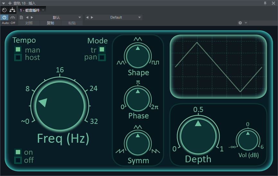Select Mode tr checkbox
This screenshot has height=176, width=278.
pos(102,49)
